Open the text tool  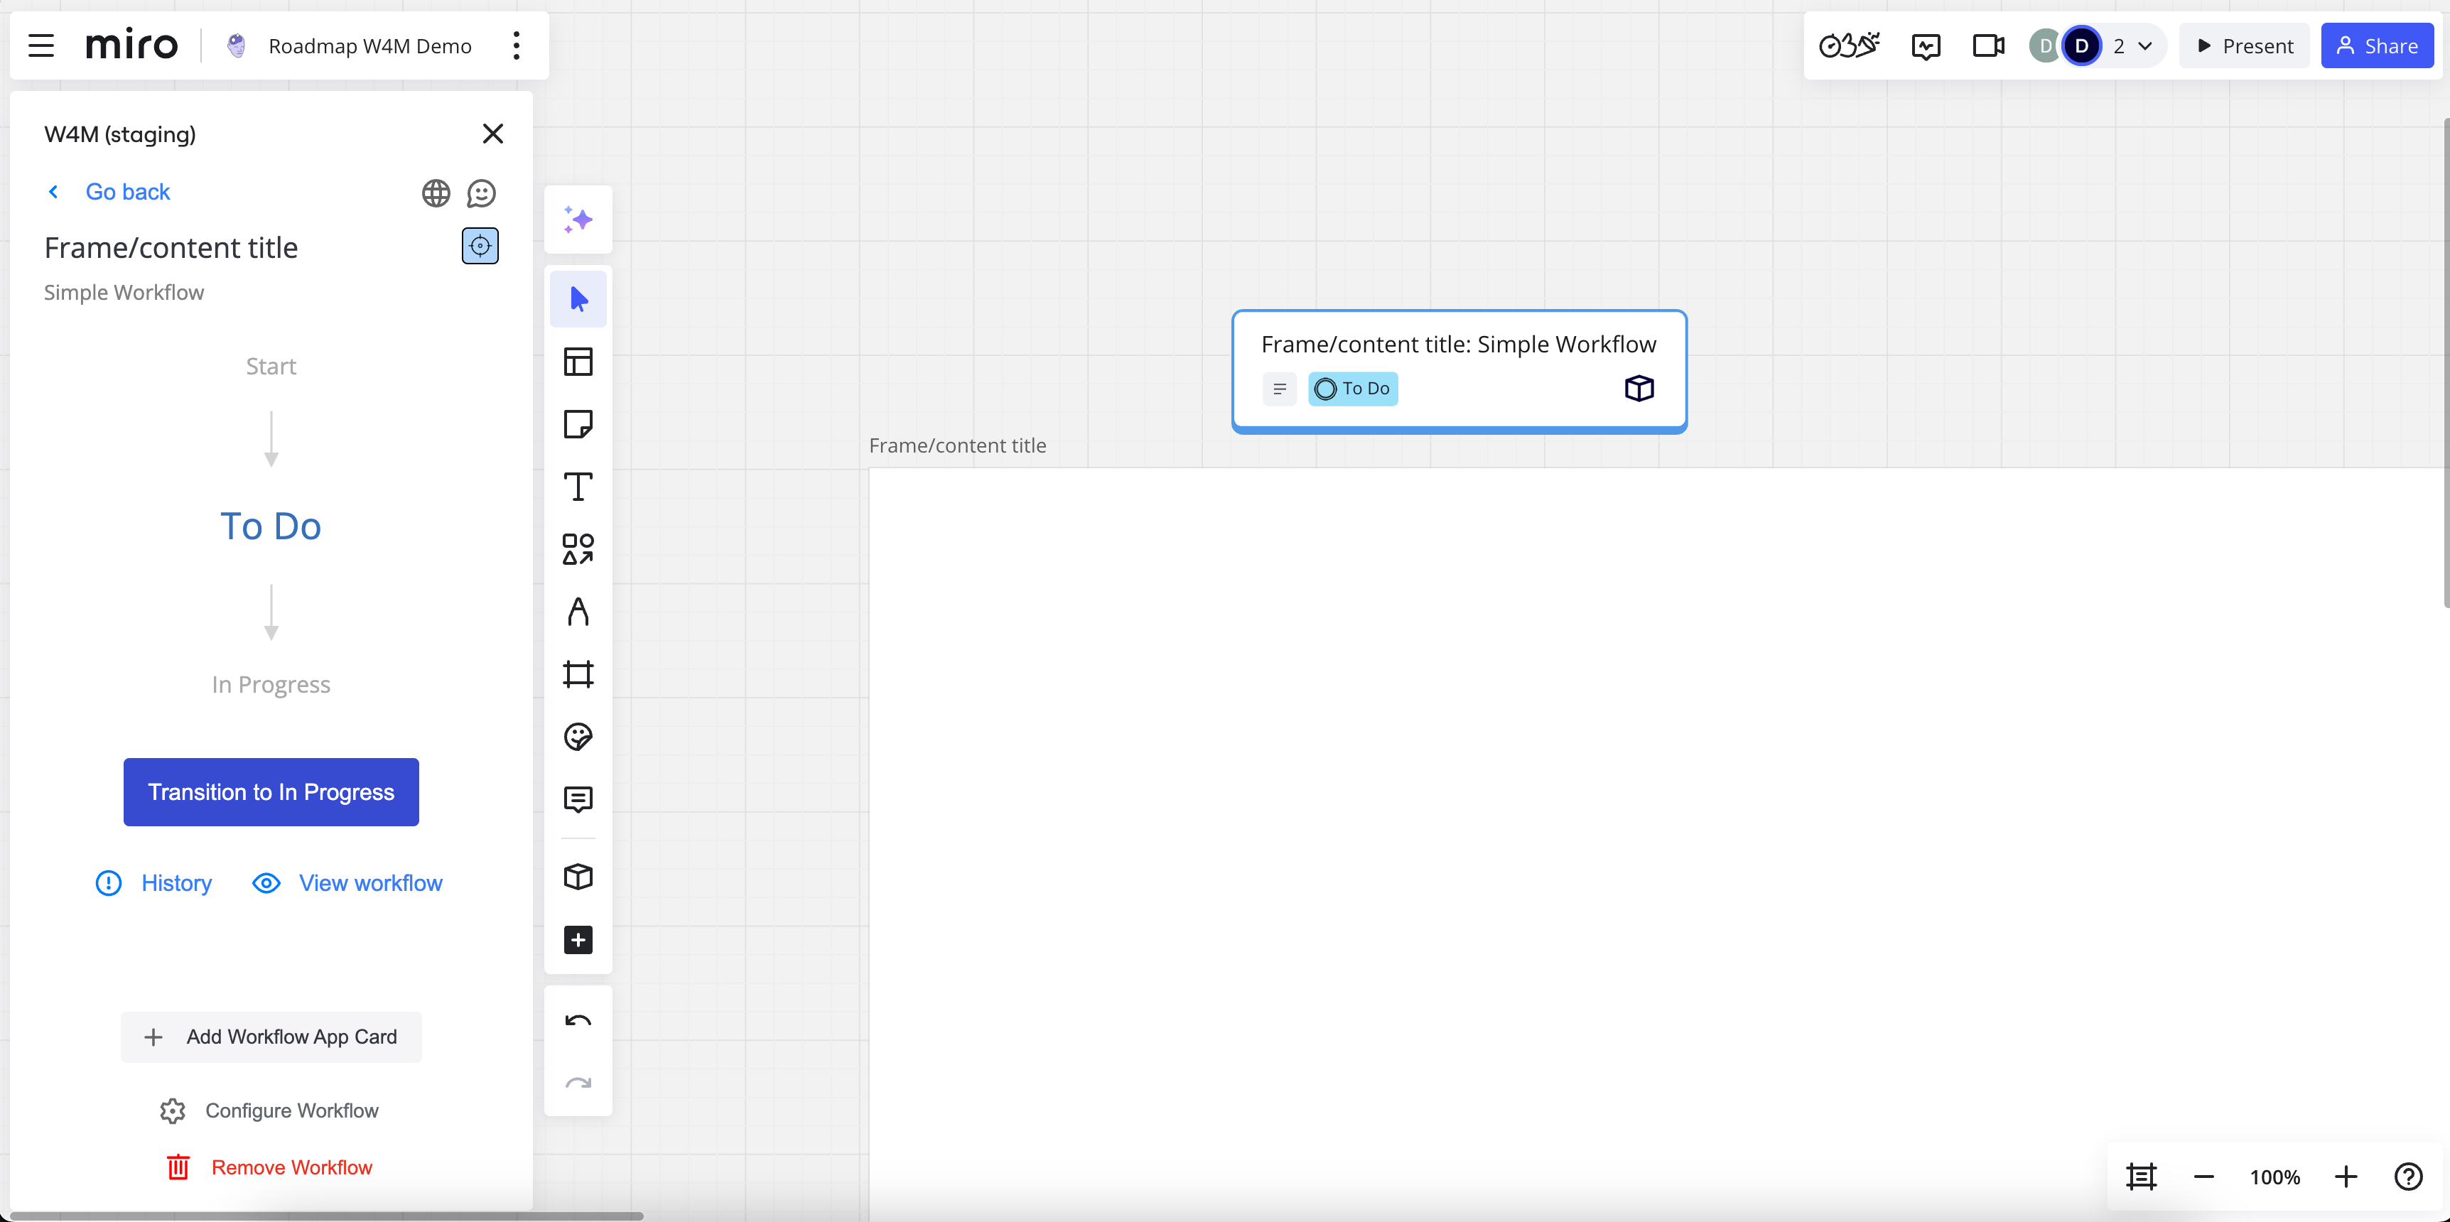578,487
